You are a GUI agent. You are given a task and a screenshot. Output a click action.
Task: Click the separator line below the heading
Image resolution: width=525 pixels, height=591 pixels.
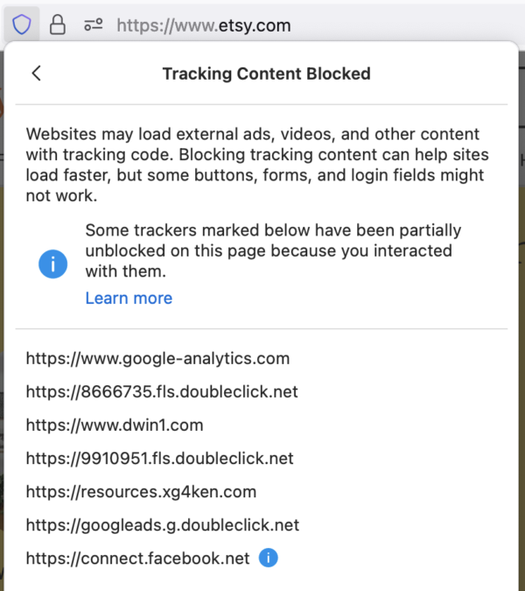(262, 105)
